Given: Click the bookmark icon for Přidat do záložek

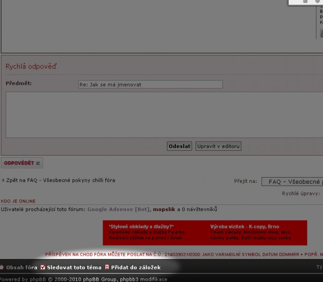Looking at the screenshot, I should pos(107,267).
